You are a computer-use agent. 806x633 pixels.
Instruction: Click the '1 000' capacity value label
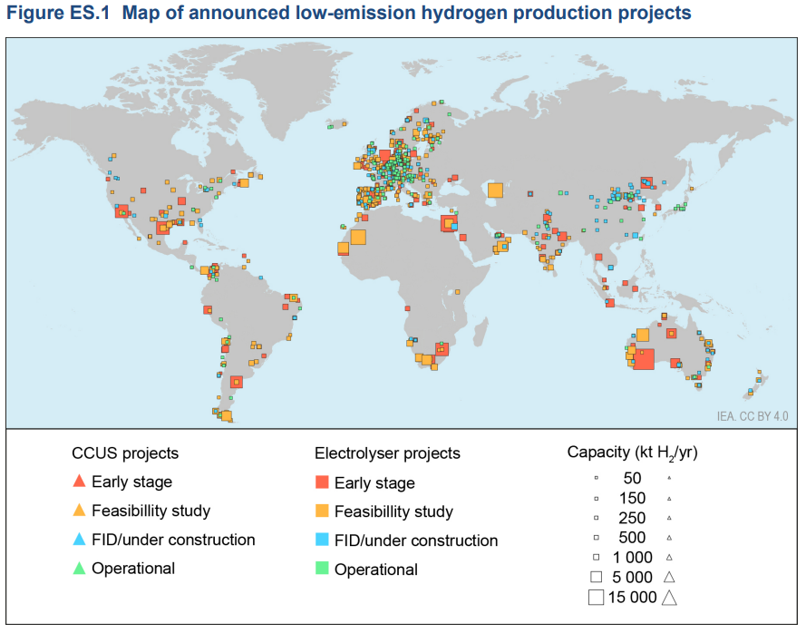coord(632,557)
